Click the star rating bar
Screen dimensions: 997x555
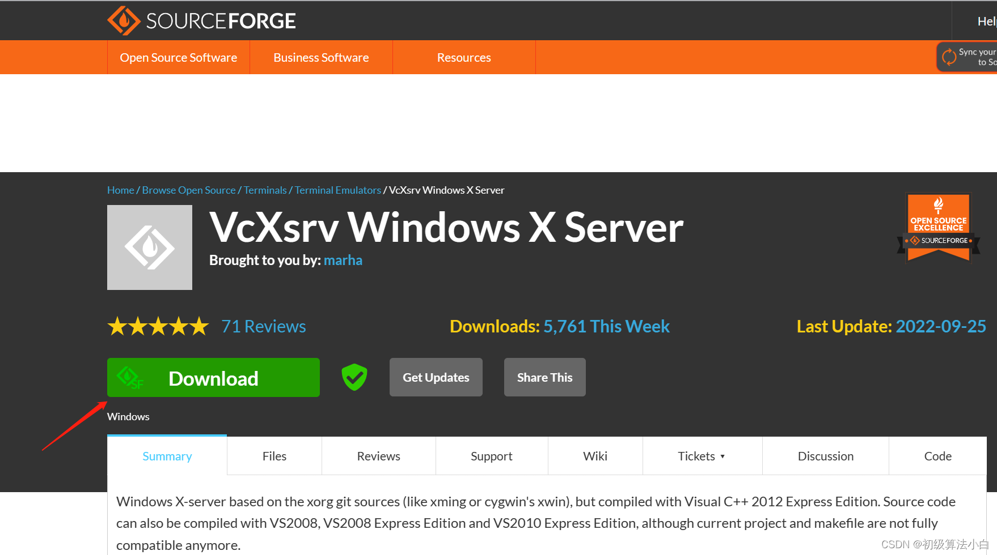pyautogui.click(x=158, y=326)
